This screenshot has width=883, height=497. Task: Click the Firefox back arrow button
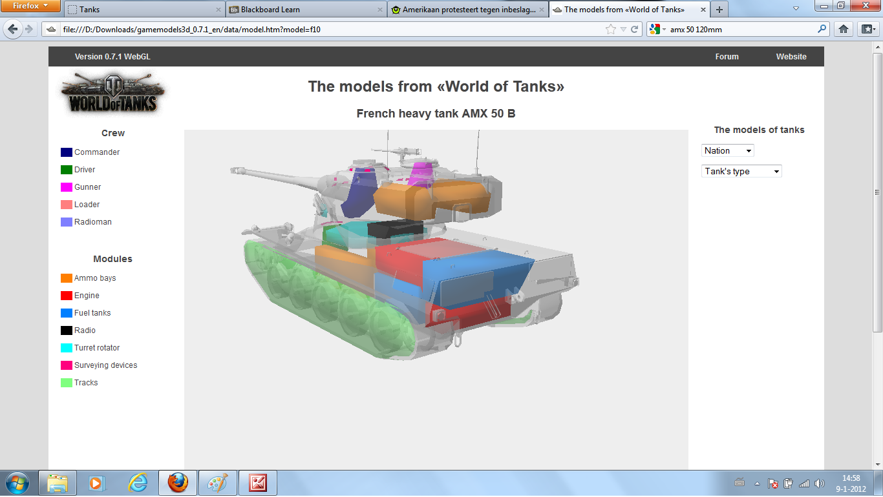tap(12, 29)
